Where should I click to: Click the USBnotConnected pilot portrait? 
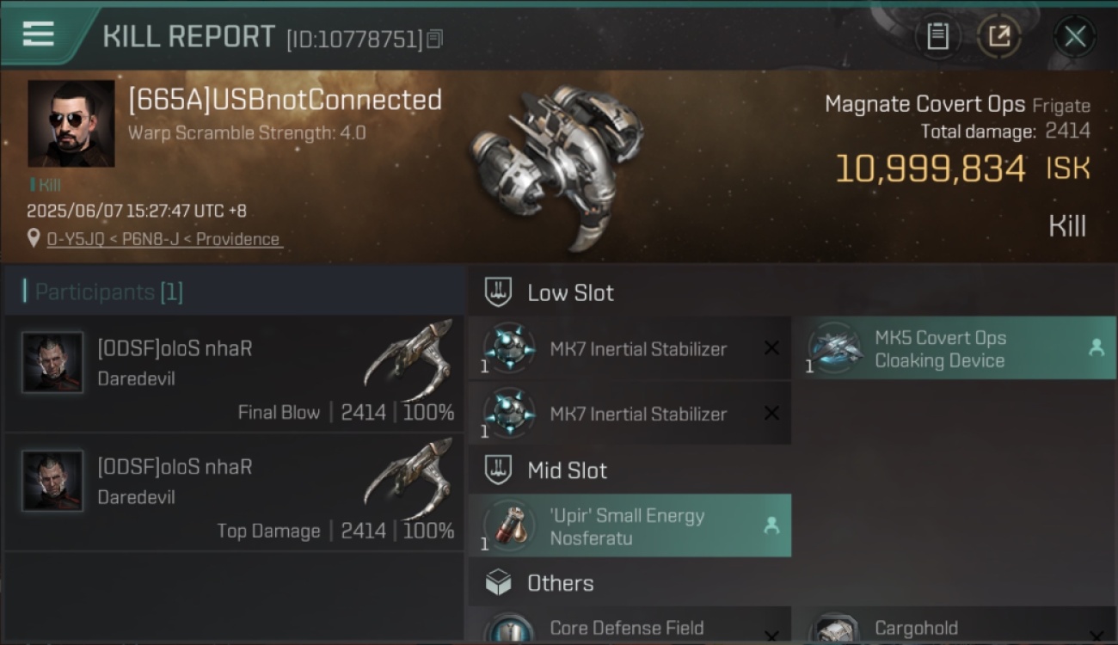pos(71,124)
